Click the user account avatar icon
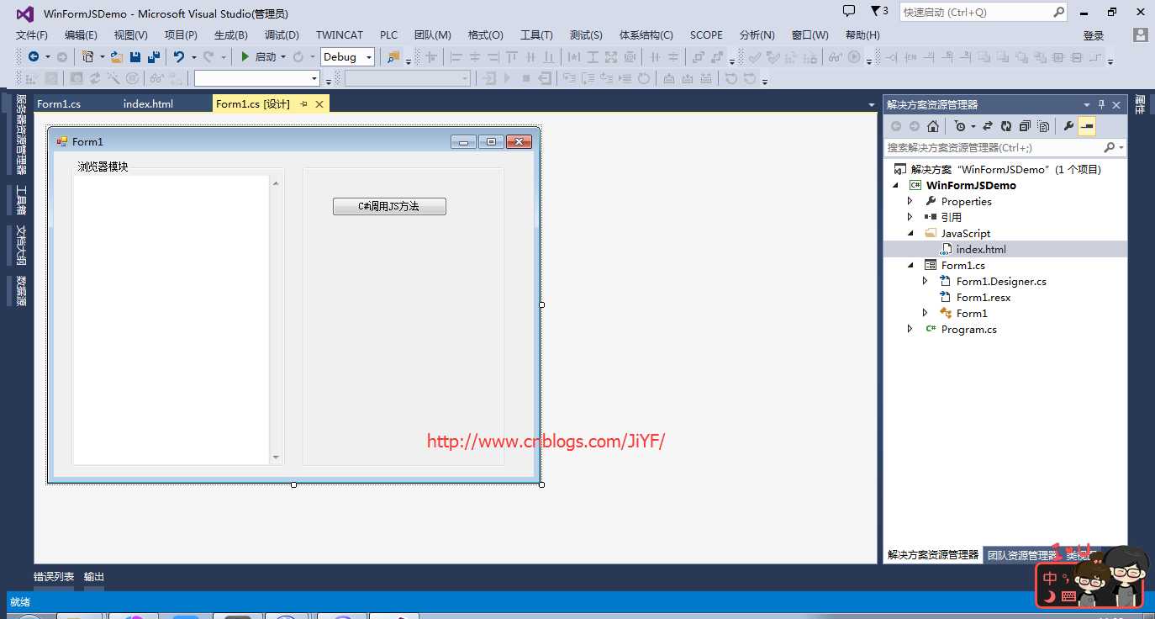The width and height of the screenshot is (1155, 619). tap(1141, 34)
